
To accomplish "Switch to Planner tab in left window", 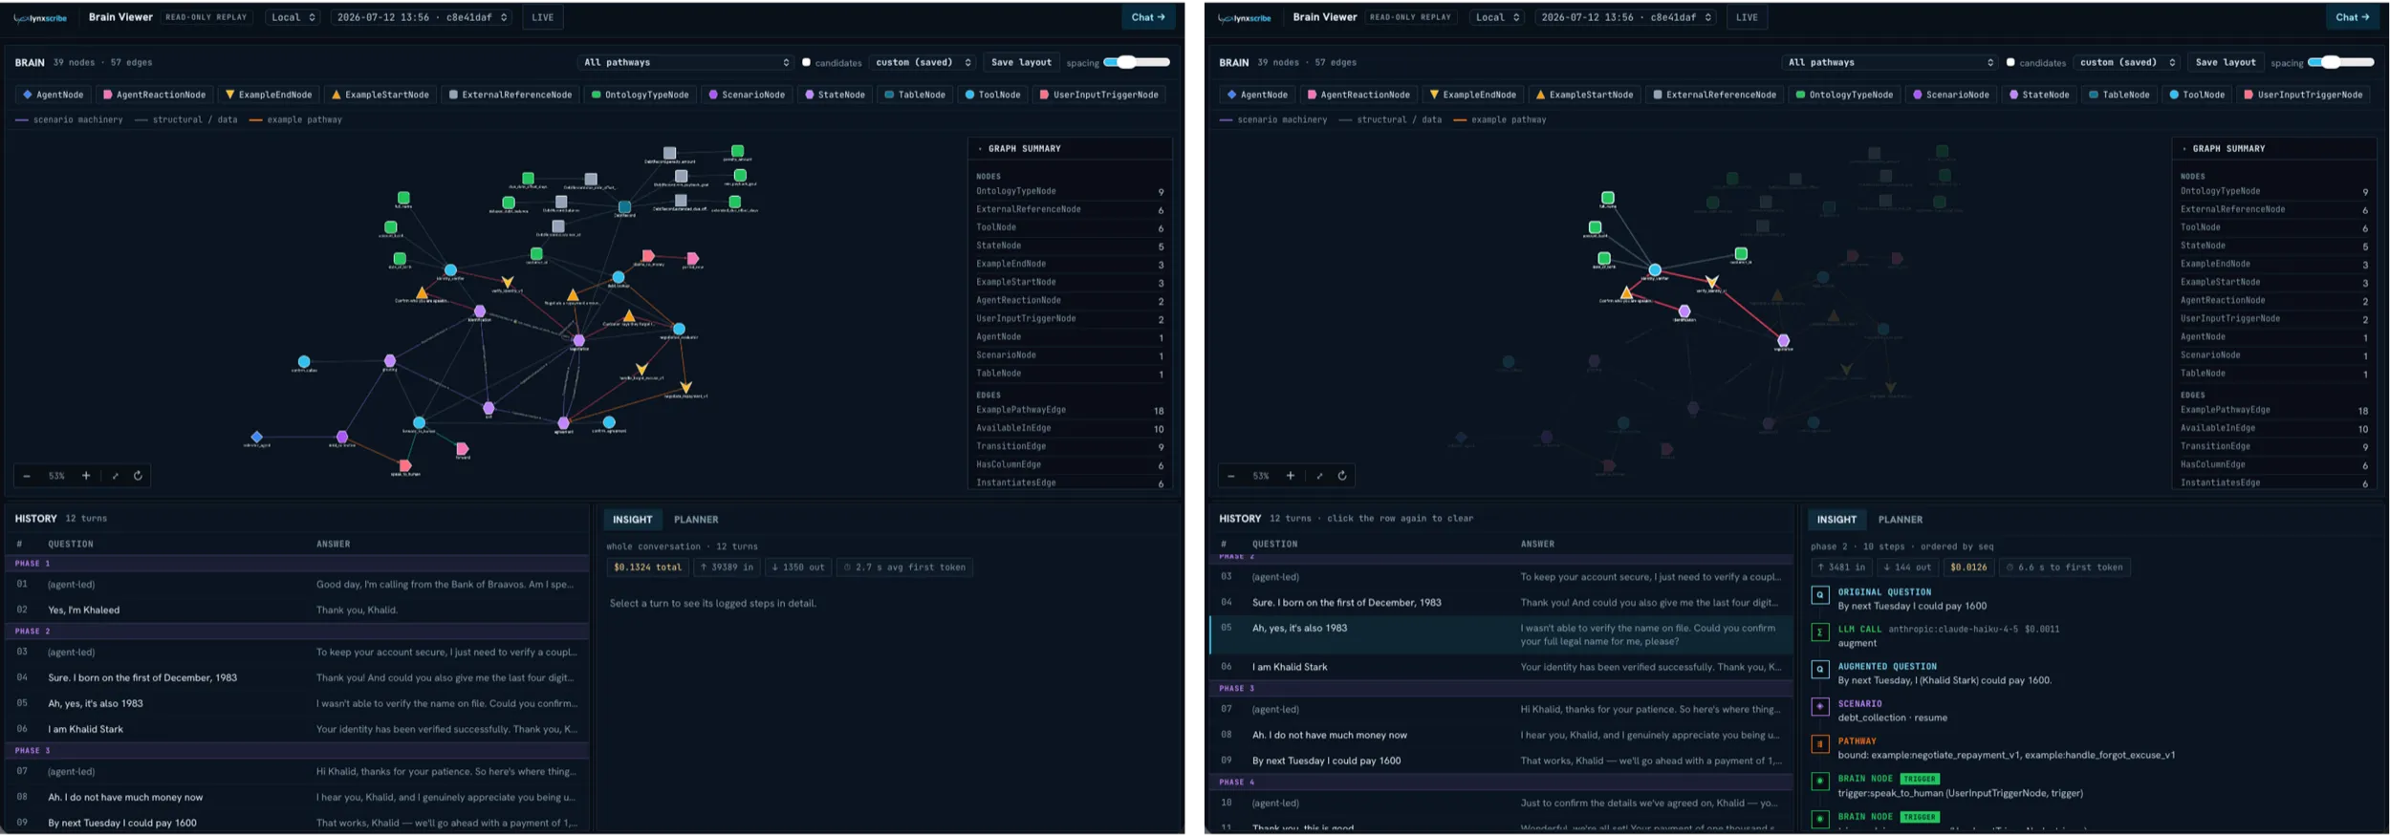I will [x=696, y=520].
